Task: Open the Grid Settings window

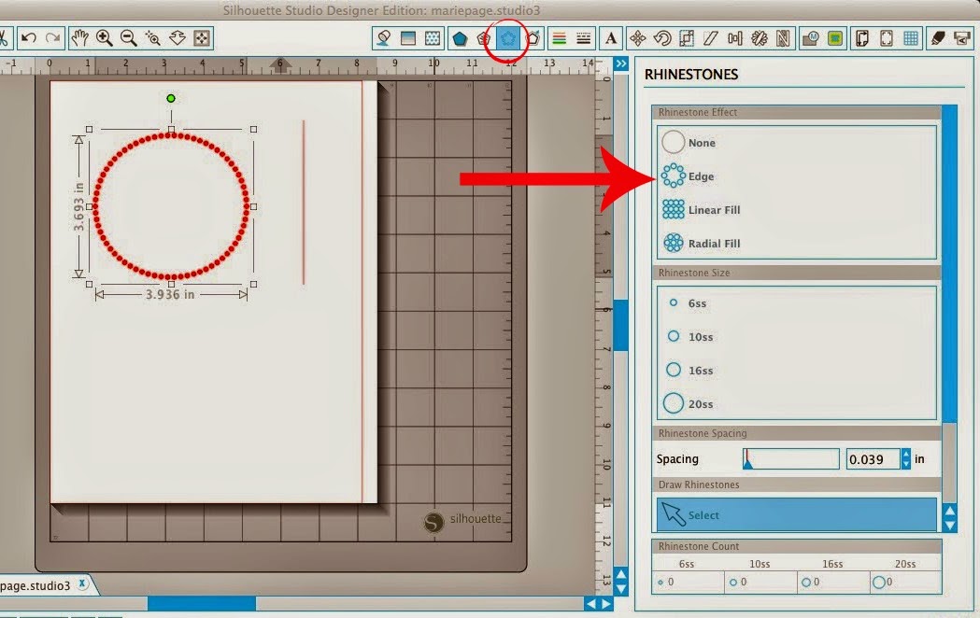Action: (911, 38)
